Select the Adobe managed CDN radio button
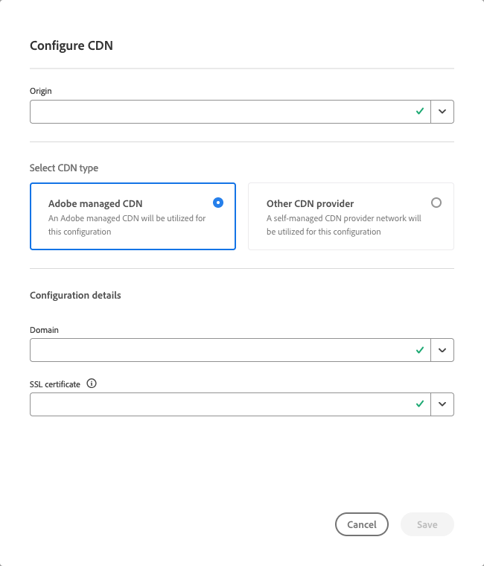The height and width of the screenshot is (566, 484). tap(217, 203)
